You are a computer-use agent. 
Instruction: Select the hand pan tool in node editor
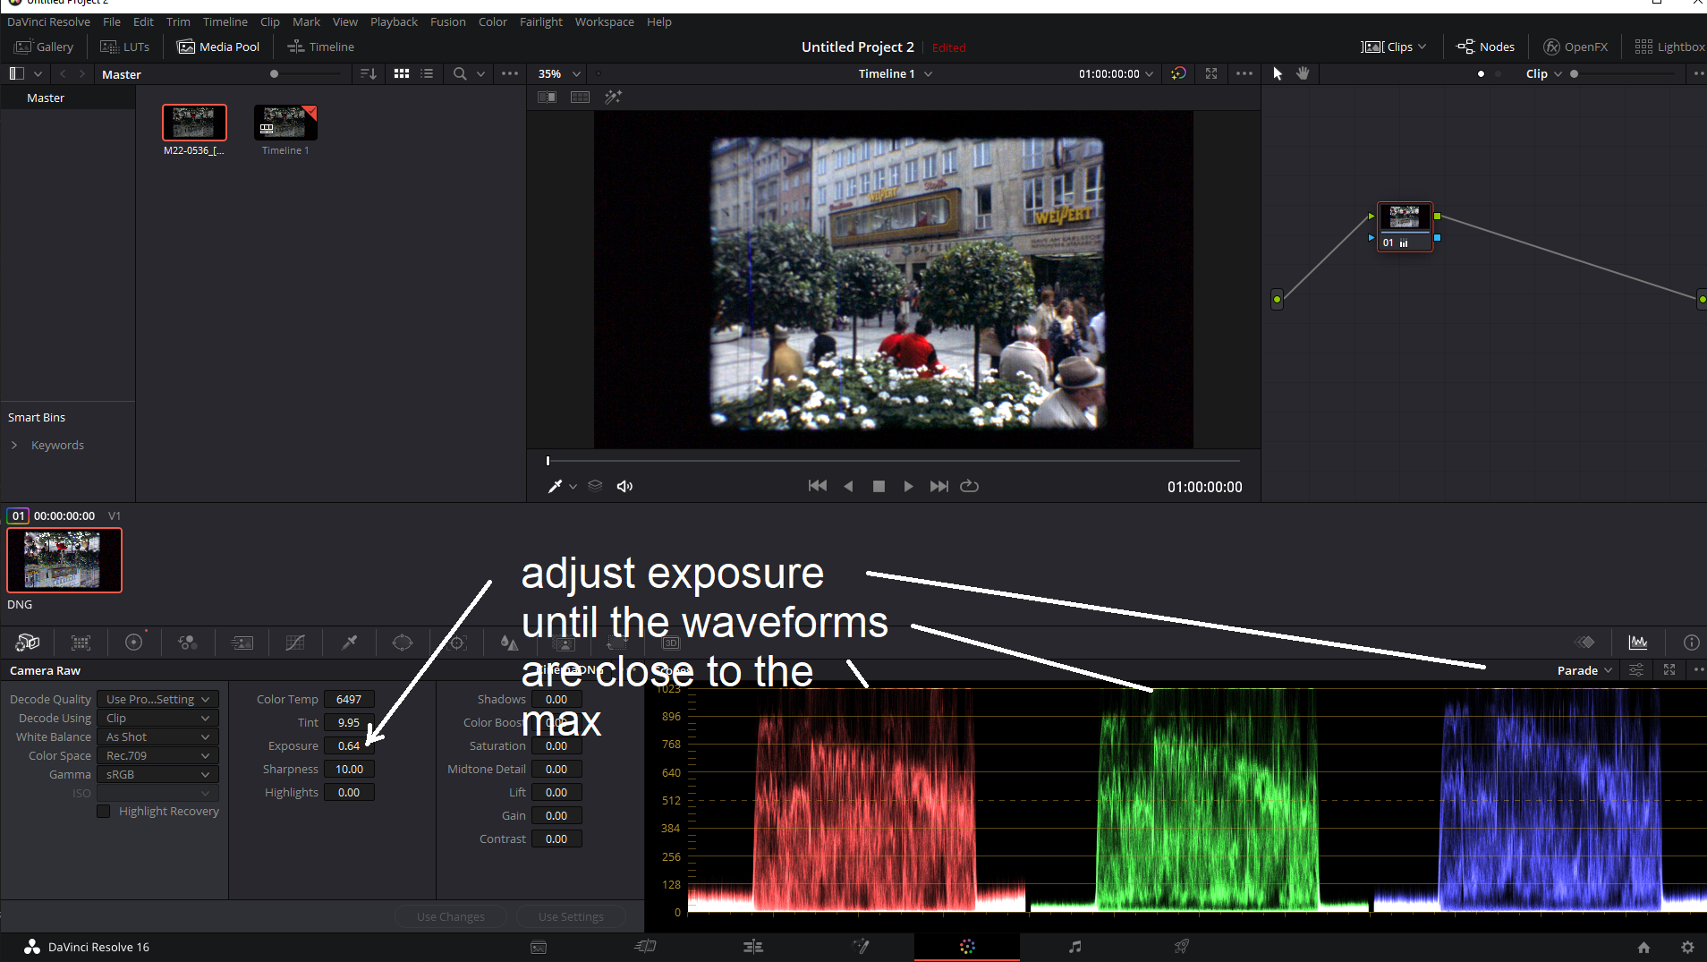tap(1303, 73)
